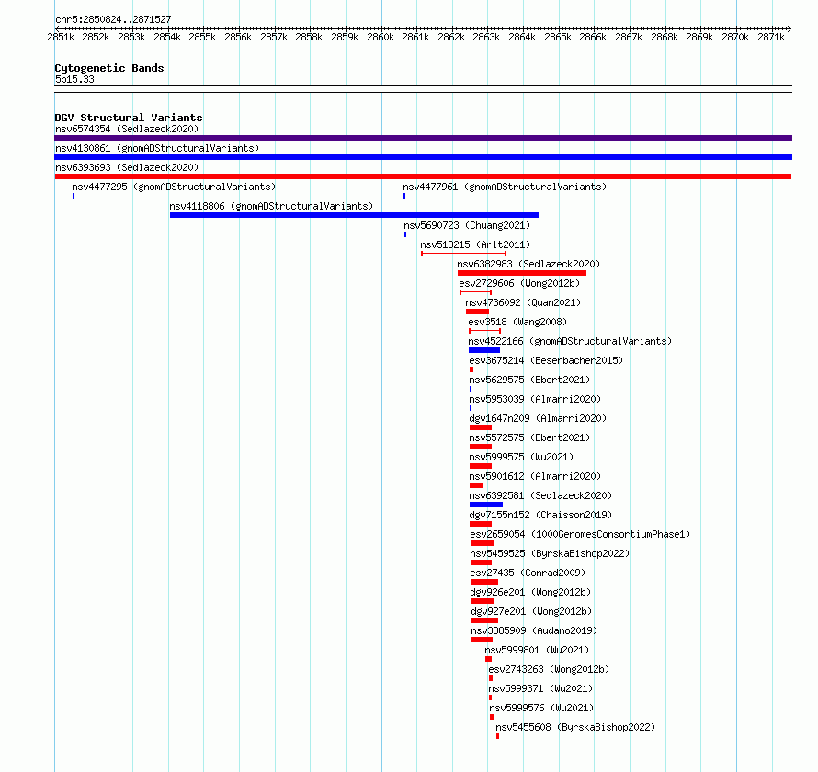Select the red nsv6393693 variant bar

pos(423,176)
